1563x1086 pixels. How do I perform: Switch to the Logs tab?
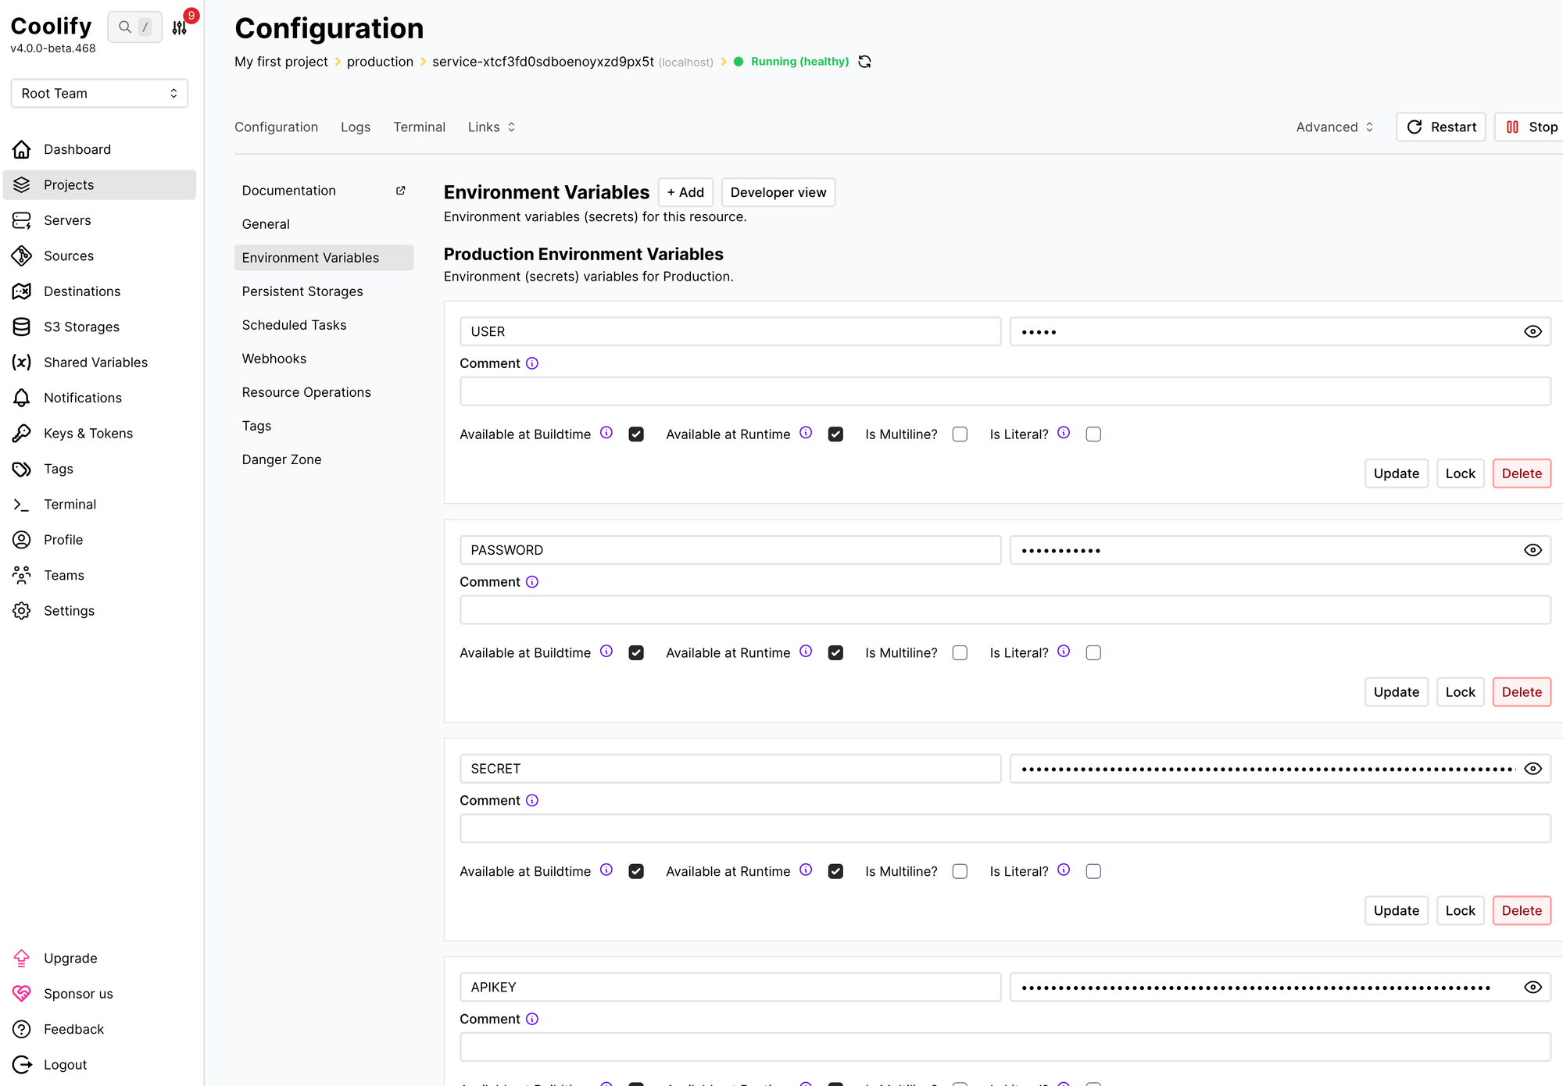click(x=356, y=127)
